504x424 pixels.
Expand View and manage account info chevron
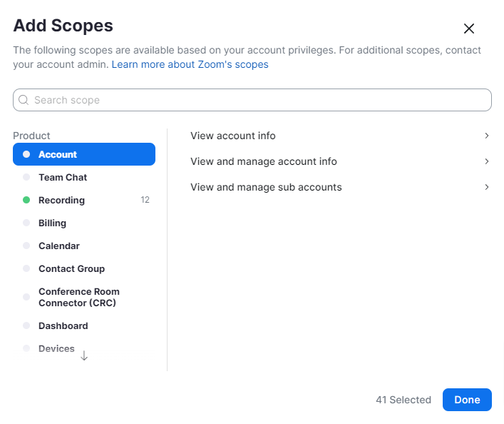[486, 161]
